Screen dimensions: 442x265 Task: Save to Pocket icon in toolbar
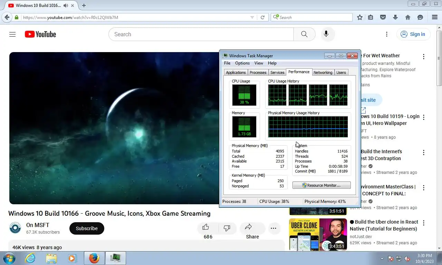pyautogui.click(x=383, y=17)
